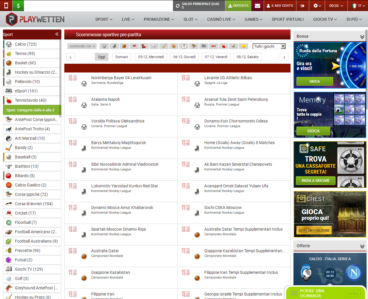Screen dimensions: 368x299
Task: Click the Playwetten logo
Action: (35, 19)
